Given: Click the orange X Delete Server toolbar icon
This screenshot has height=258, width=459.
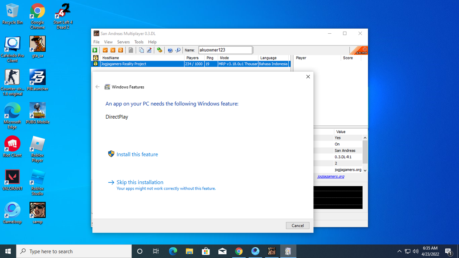Looking at the screenshot, I should tap(113, 51).
